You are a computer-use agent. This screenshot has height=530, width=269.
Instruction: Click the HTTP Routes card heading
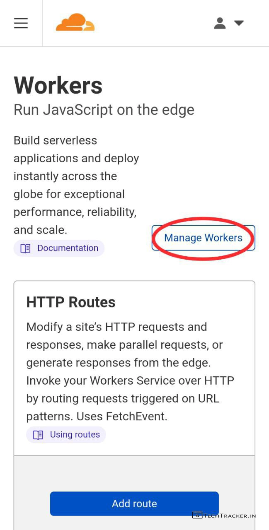(x=71, y=302)
